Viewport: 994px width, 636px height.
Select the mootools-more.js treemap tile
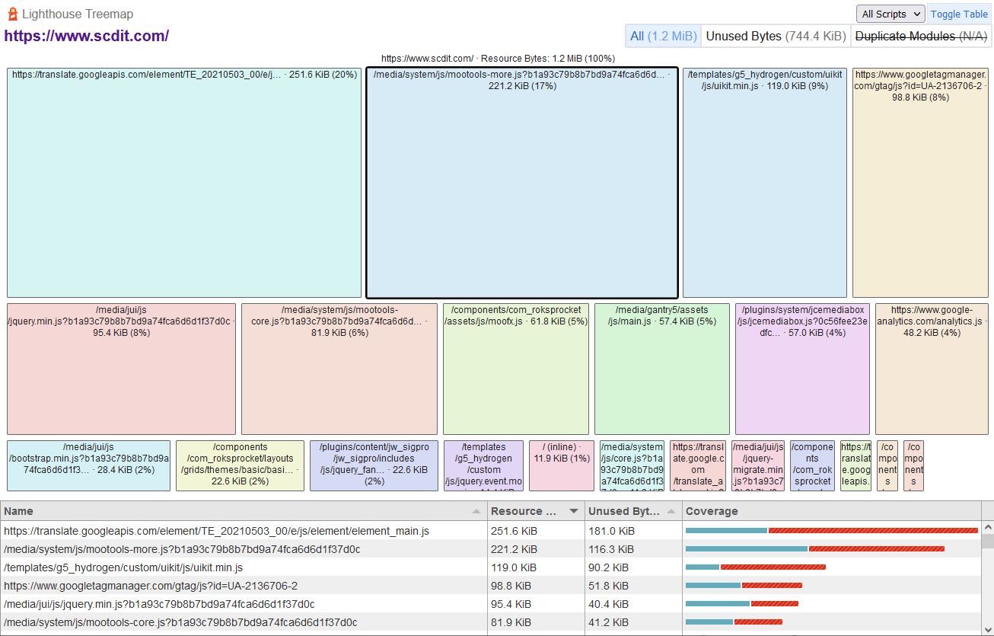click(521, 183)
